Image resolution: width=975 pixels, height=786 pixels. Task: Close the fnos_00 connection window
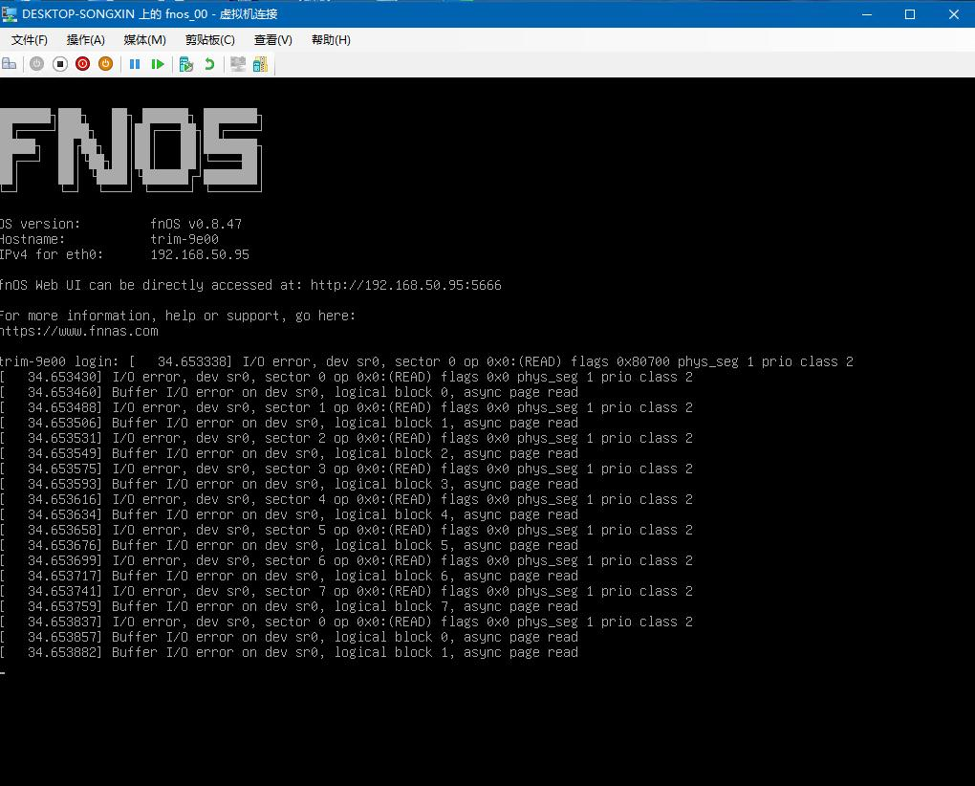tap(953, 13)
